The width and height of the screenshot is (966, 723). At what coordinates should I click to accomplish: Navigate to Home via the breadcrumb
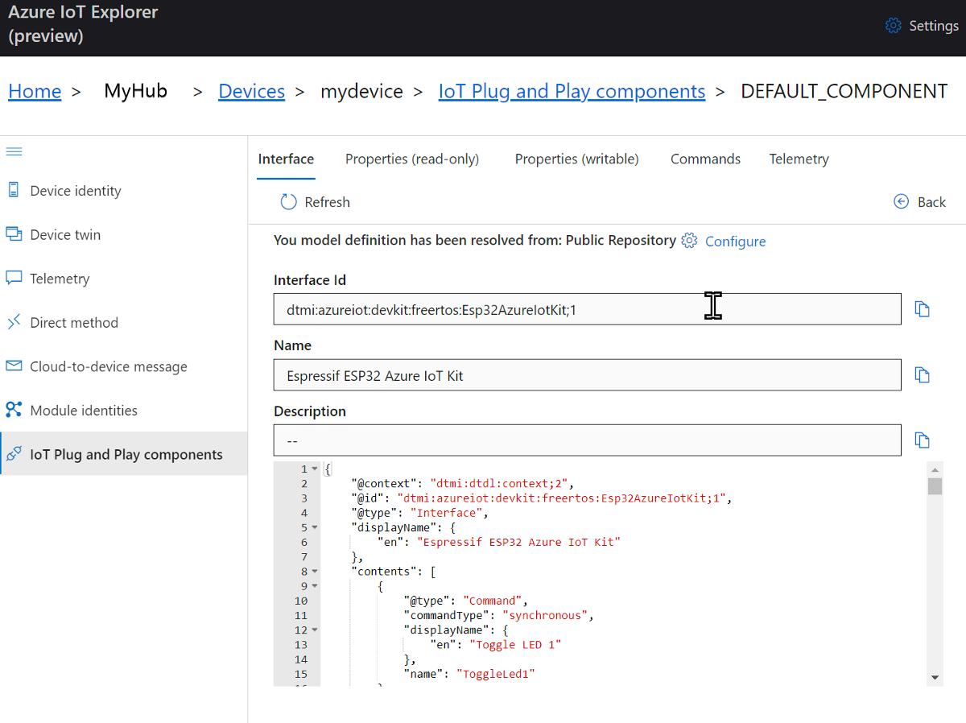[x=35, y=91]
